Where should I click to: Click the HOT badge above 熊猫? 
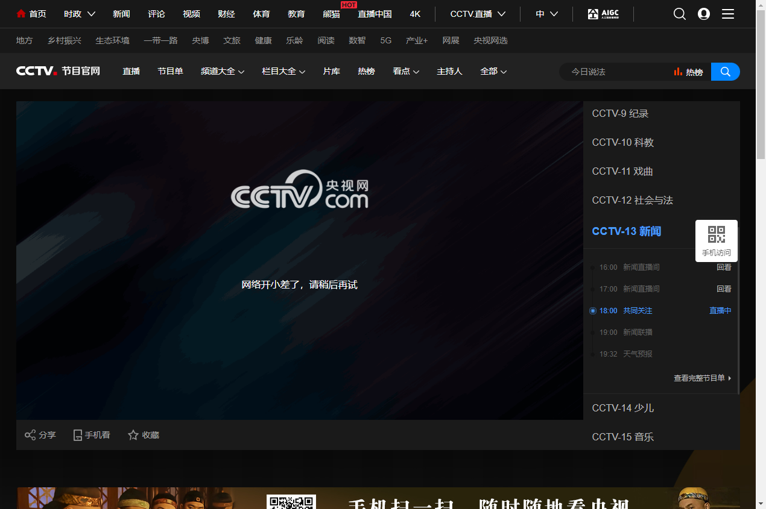coord(349,4)
